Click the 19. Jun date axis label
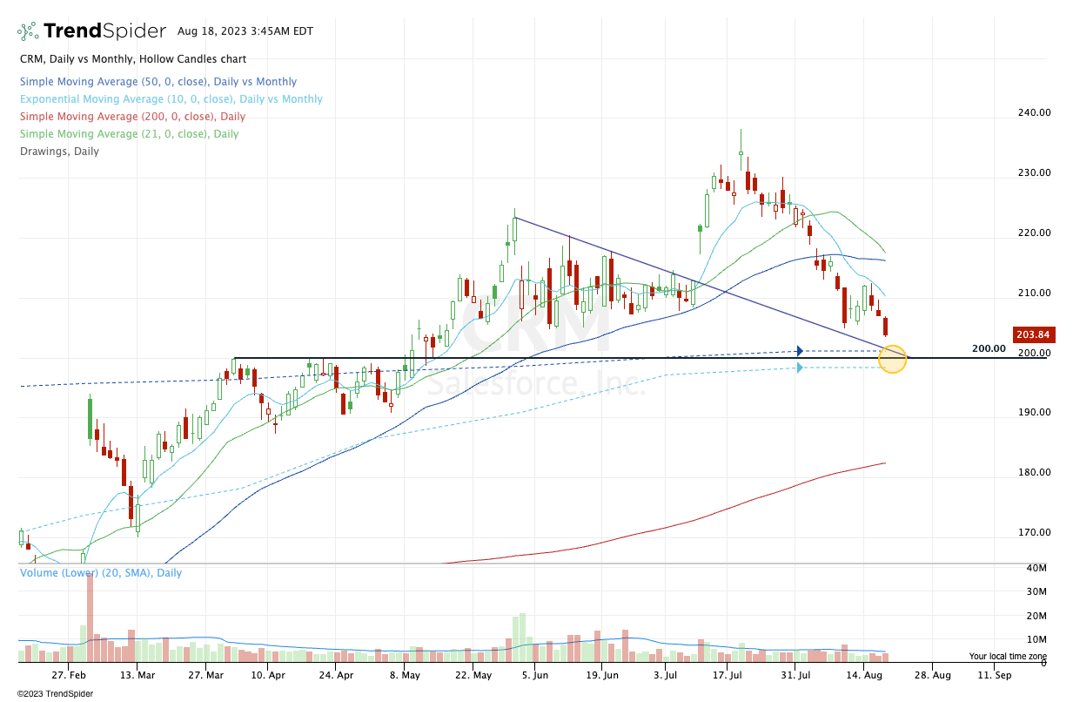Viewport: 1073px width, 702px height. (601, 674)
